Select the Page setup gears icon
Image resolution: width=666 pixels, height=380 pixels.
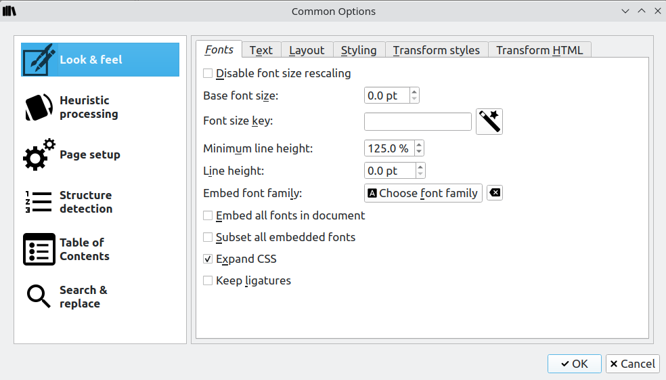click(39, 154)
